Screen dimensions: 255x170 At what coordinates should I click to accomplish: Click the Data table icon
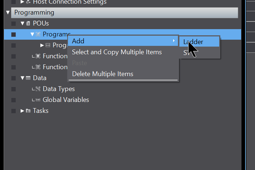(28, 78)
